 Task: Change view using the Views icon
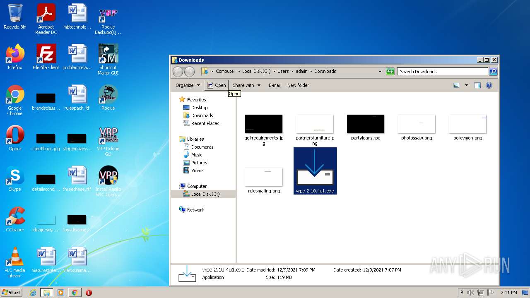(456, 85)
